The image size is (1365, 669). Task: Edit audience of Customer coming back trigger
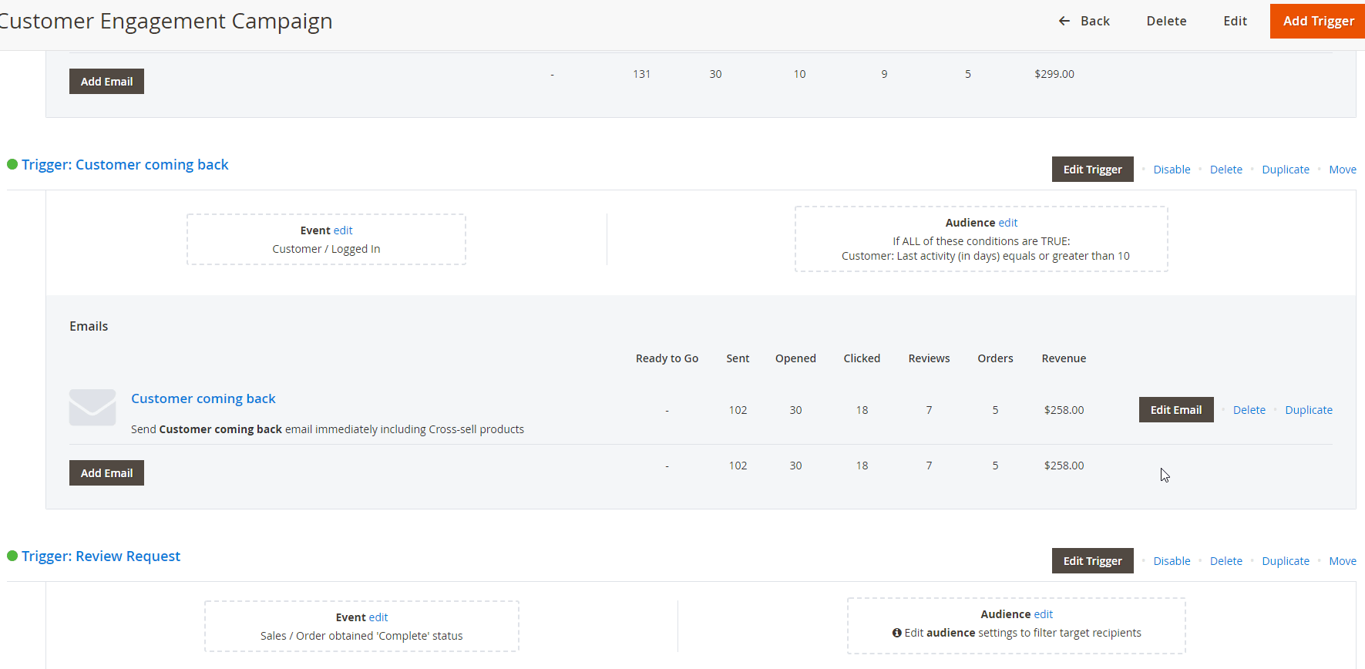click(x=1008, y=223)
